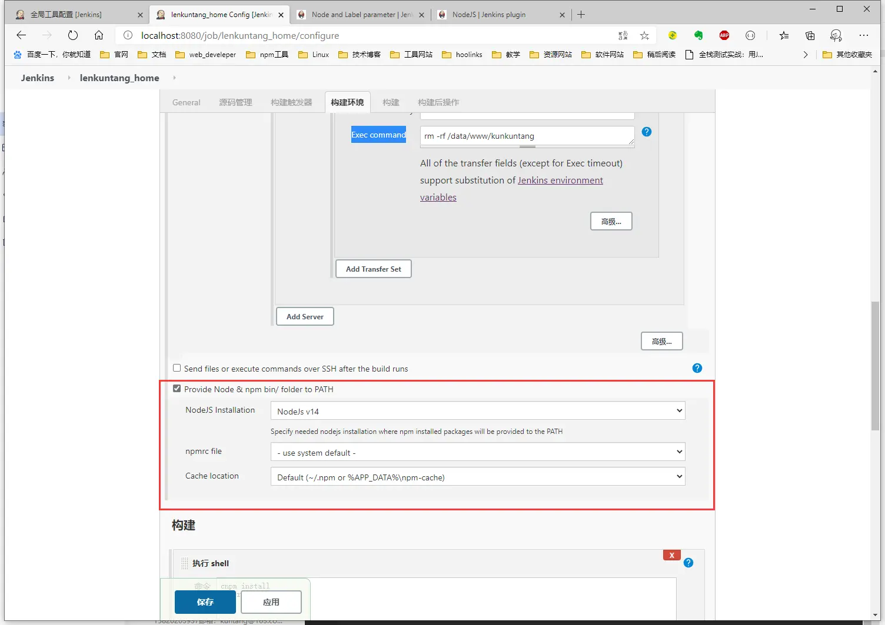Viewport: 885px width, 625px height.
Task: Open the 技术博客 bookmarks folder
Action: [360, 55]
